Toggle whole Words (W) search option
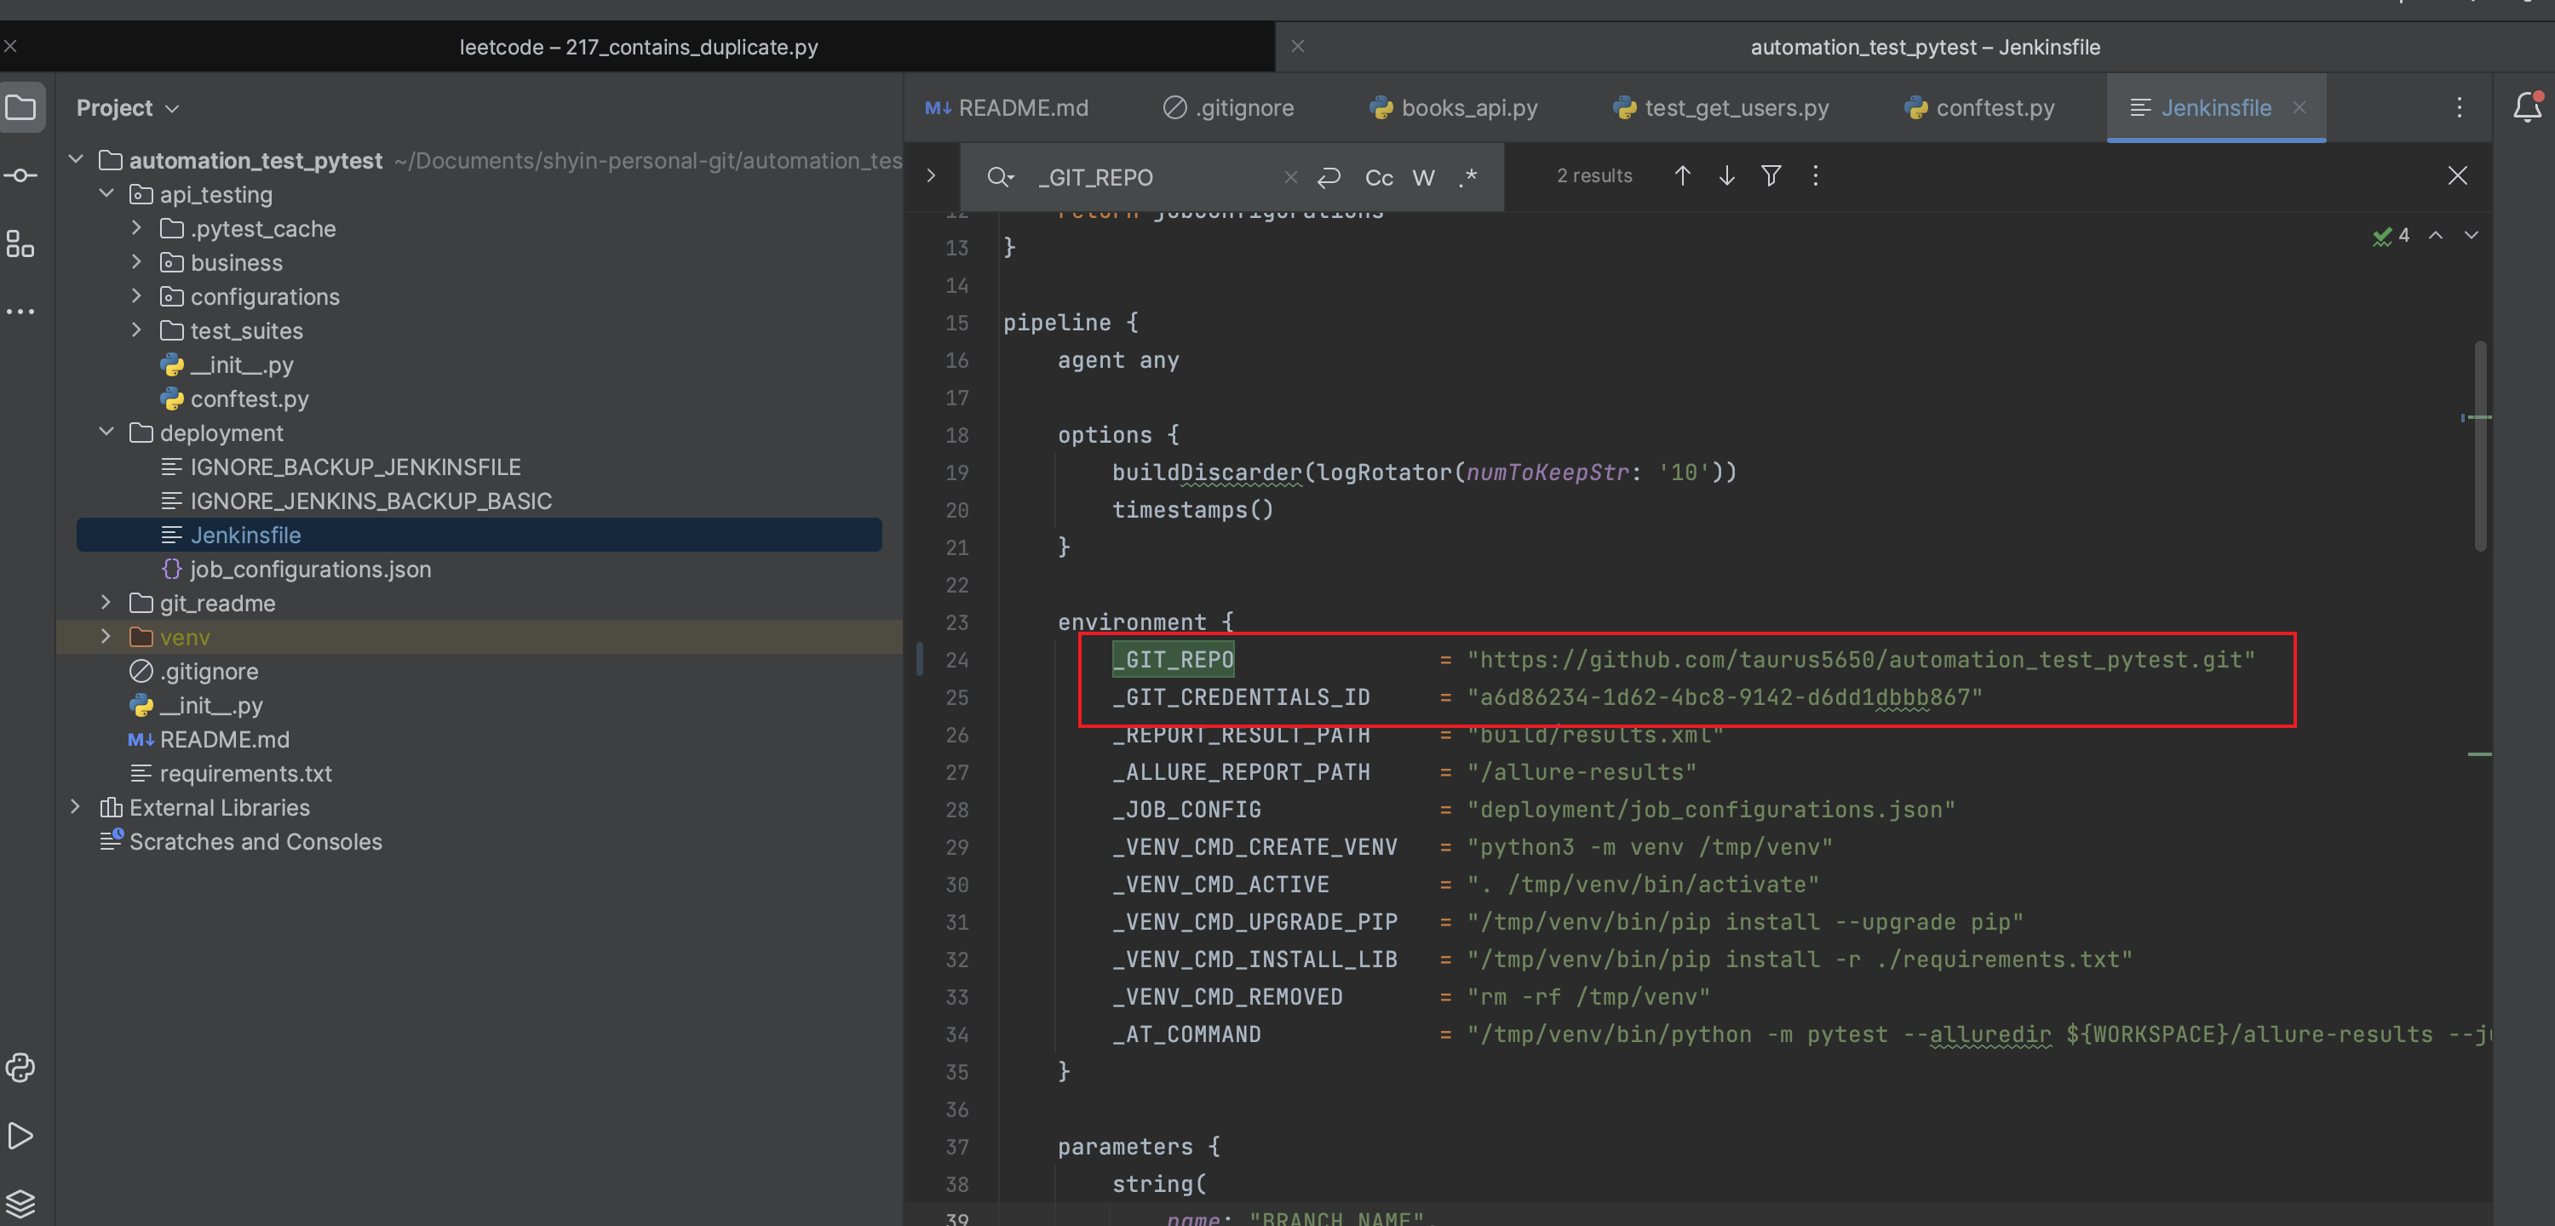2555x1226 pixels. pyautogui.click(x=1423, y=178)
